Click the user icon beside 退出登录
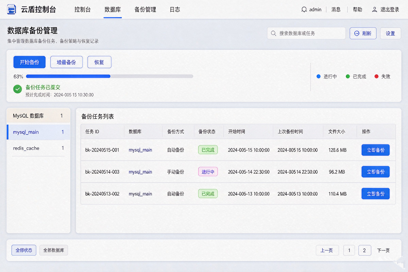 pyautogui.click(x=374, y=10)
